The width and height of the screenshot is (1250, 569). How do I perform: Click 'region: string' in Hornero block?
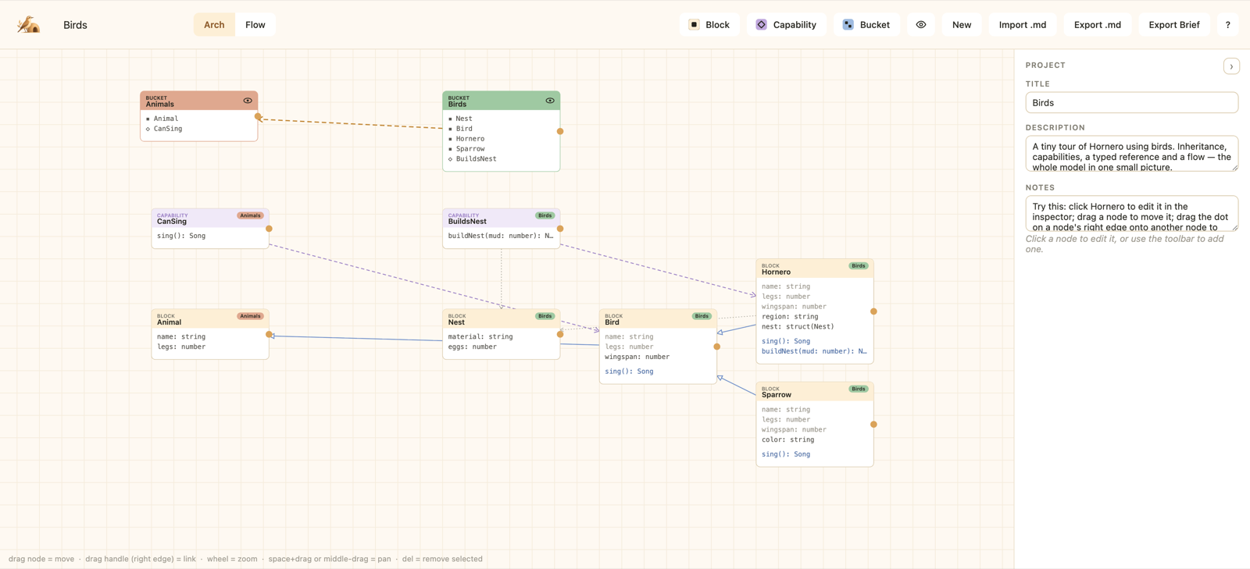pyautogui.click(x=790, y=317)
